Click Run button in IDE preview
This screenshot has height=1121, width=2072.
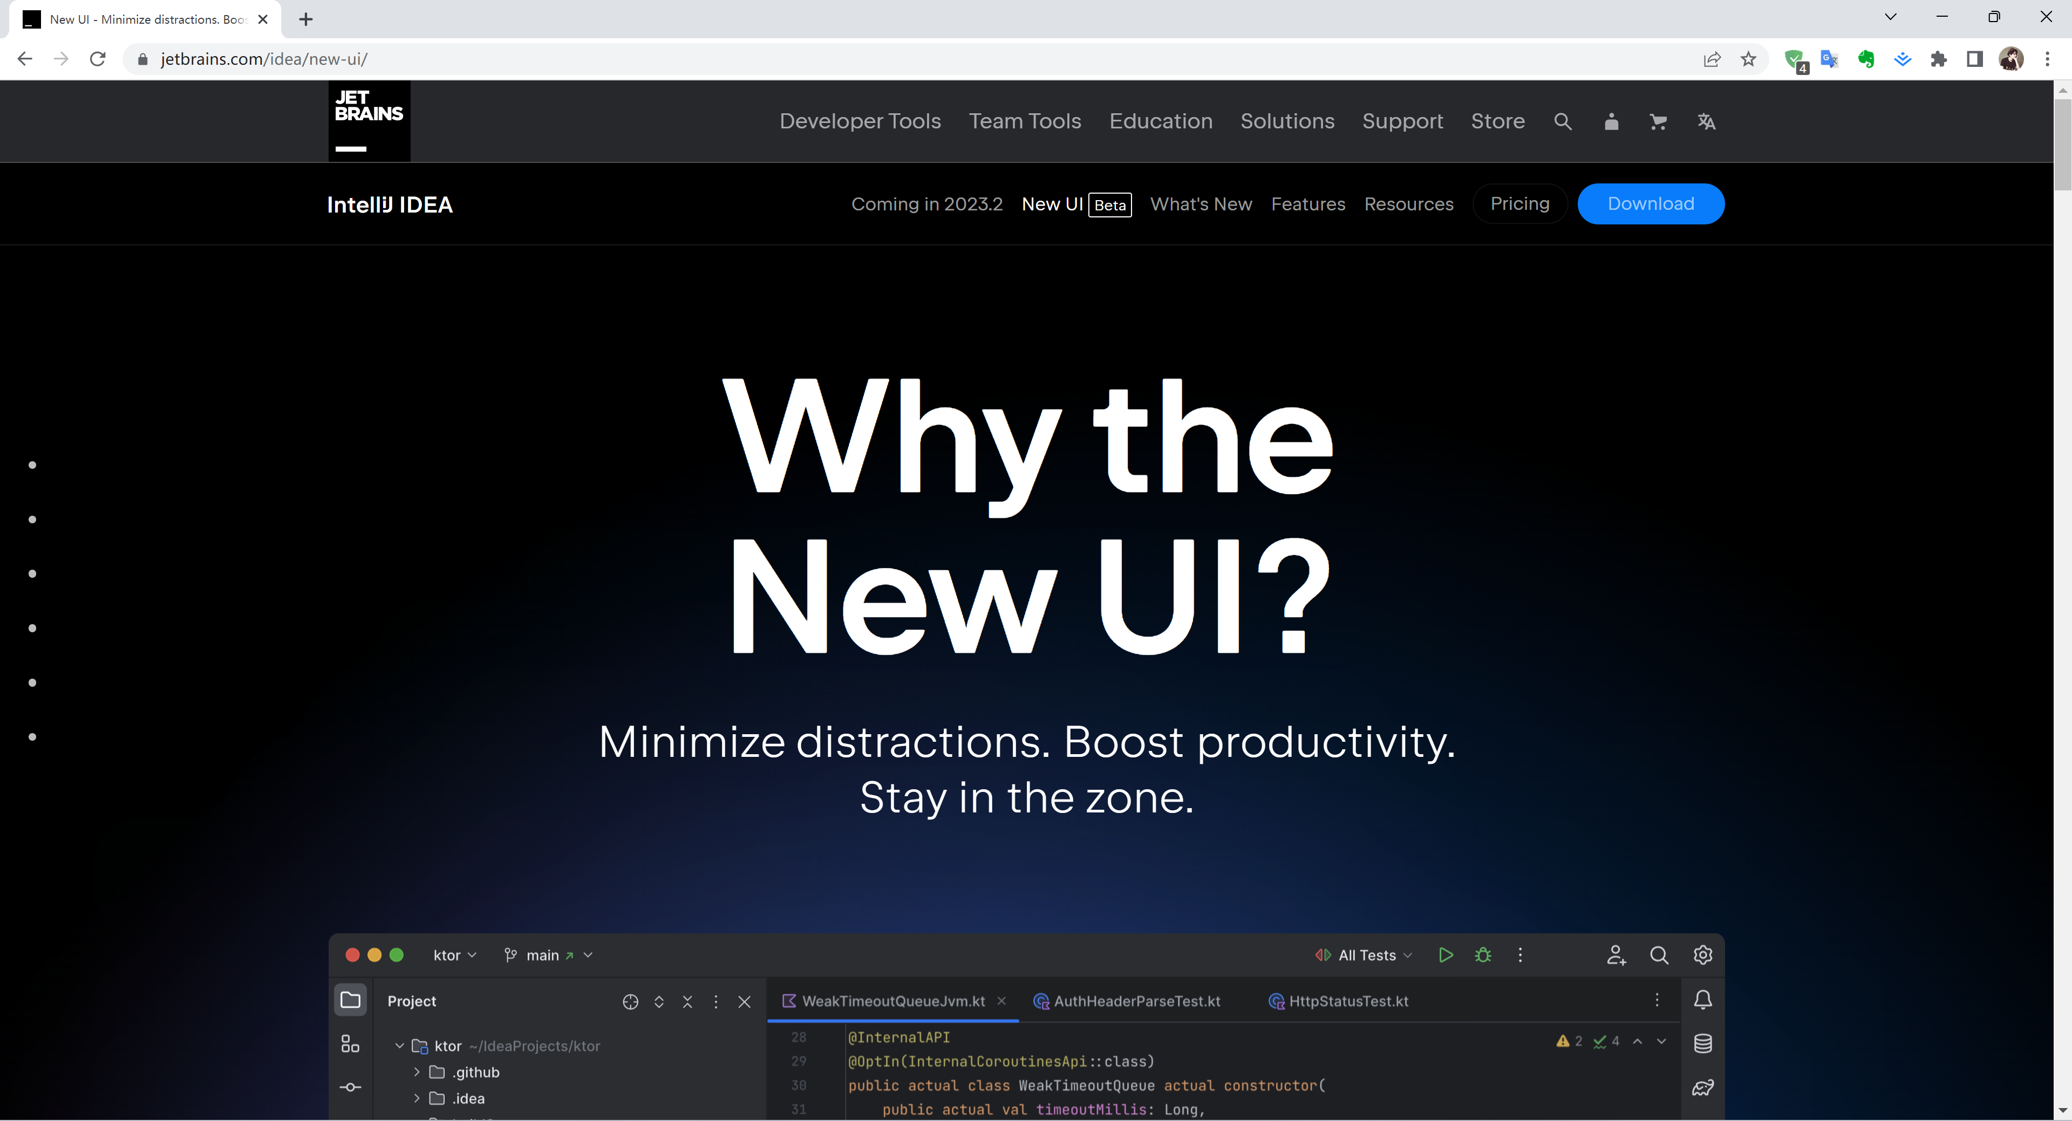click(1446, 954)
